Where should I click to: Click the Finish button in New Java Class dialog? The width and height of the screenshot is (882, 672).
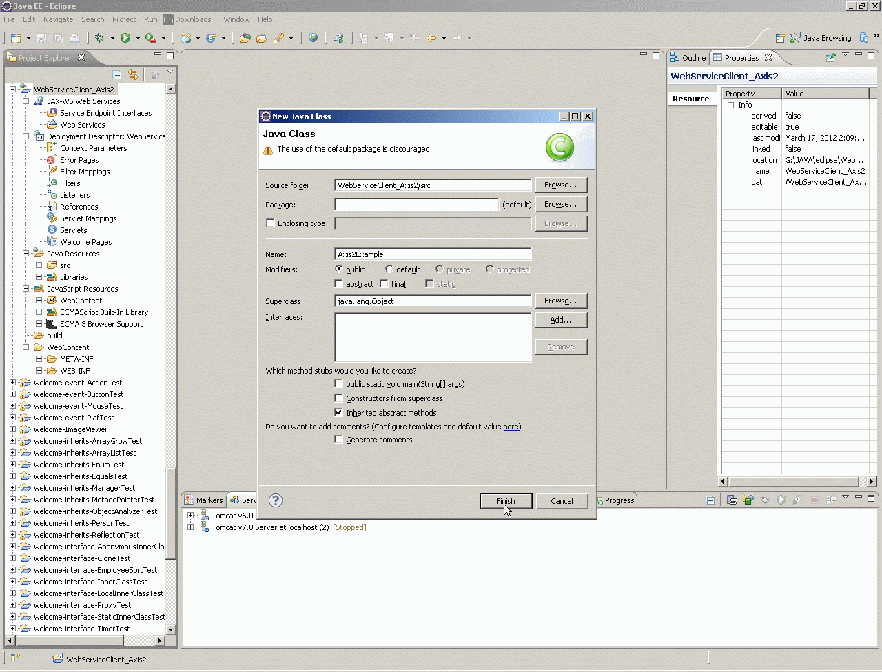point(506,501)
